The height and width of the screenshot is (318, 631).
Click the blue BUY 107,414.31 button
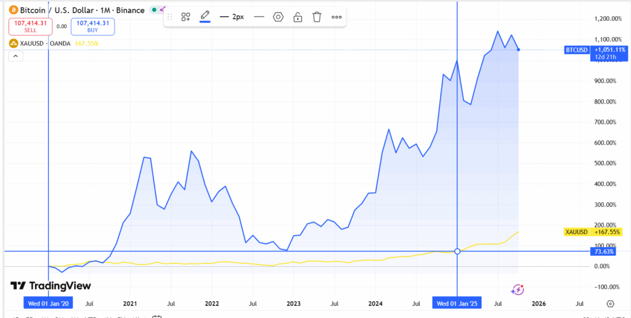[x=92, y=26]
